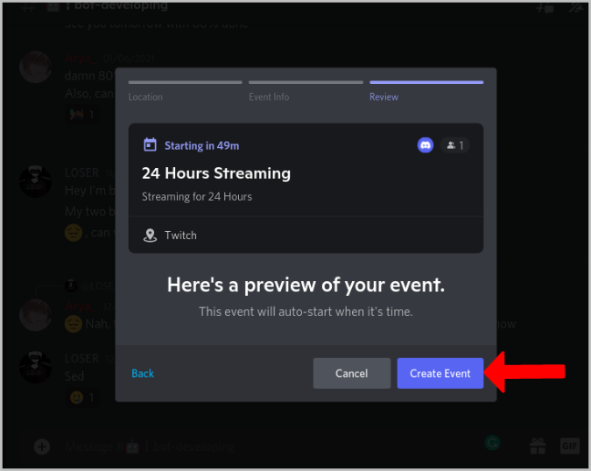Click the interested members count badge
The width and height of the screenshot is (591, 471).
point(454,145)
